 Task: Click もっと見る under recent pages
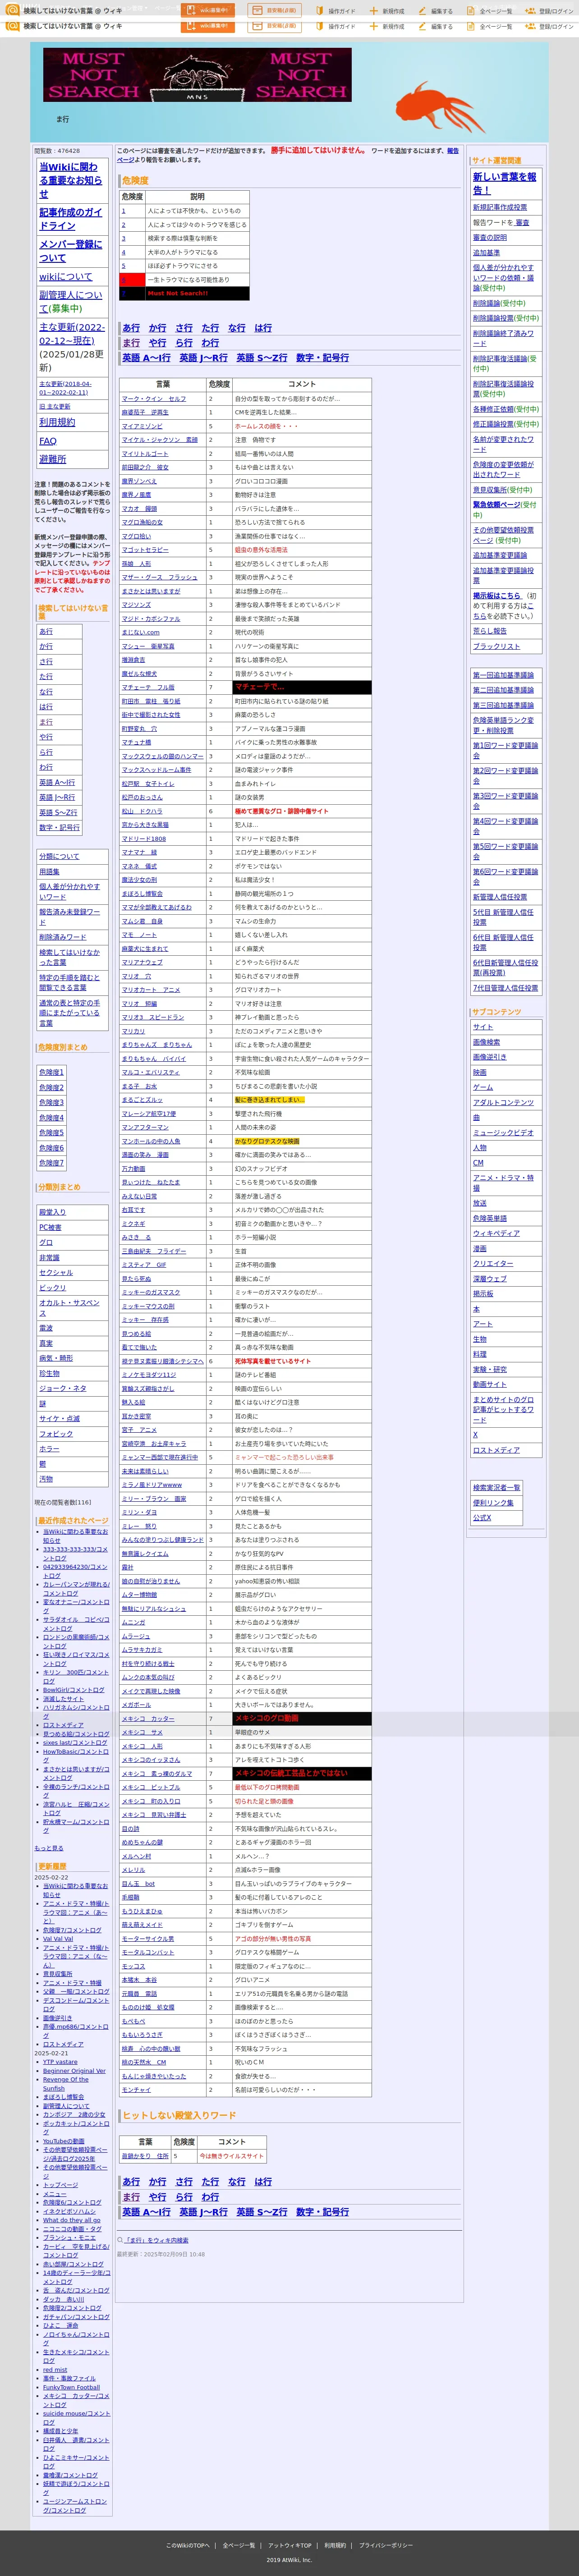click(49, 1848)
